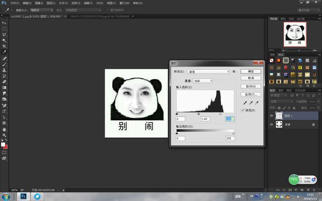Open Options (T)... in Levels dialog
The height and width of the screenshot is (201, 322).
tap(251, 94)
